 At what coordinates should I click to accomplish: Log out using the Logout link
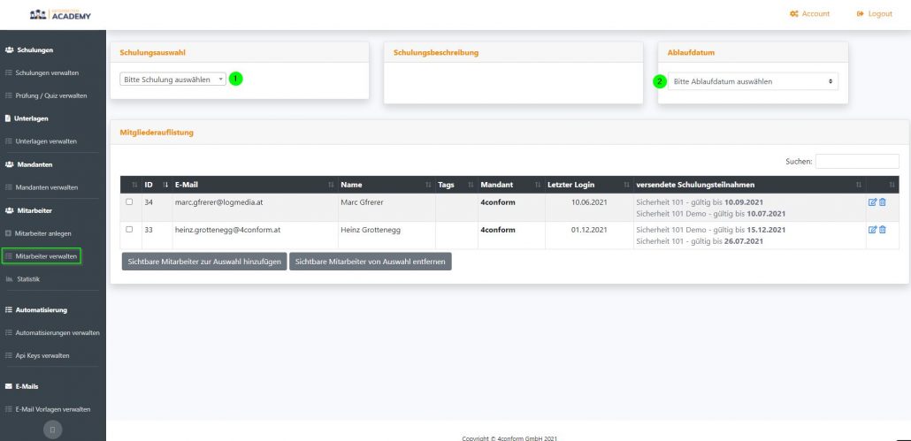pos(874,14)
